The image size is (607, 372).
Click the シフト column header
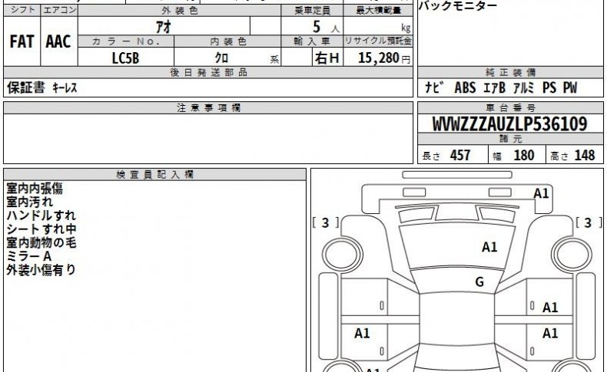22,11
